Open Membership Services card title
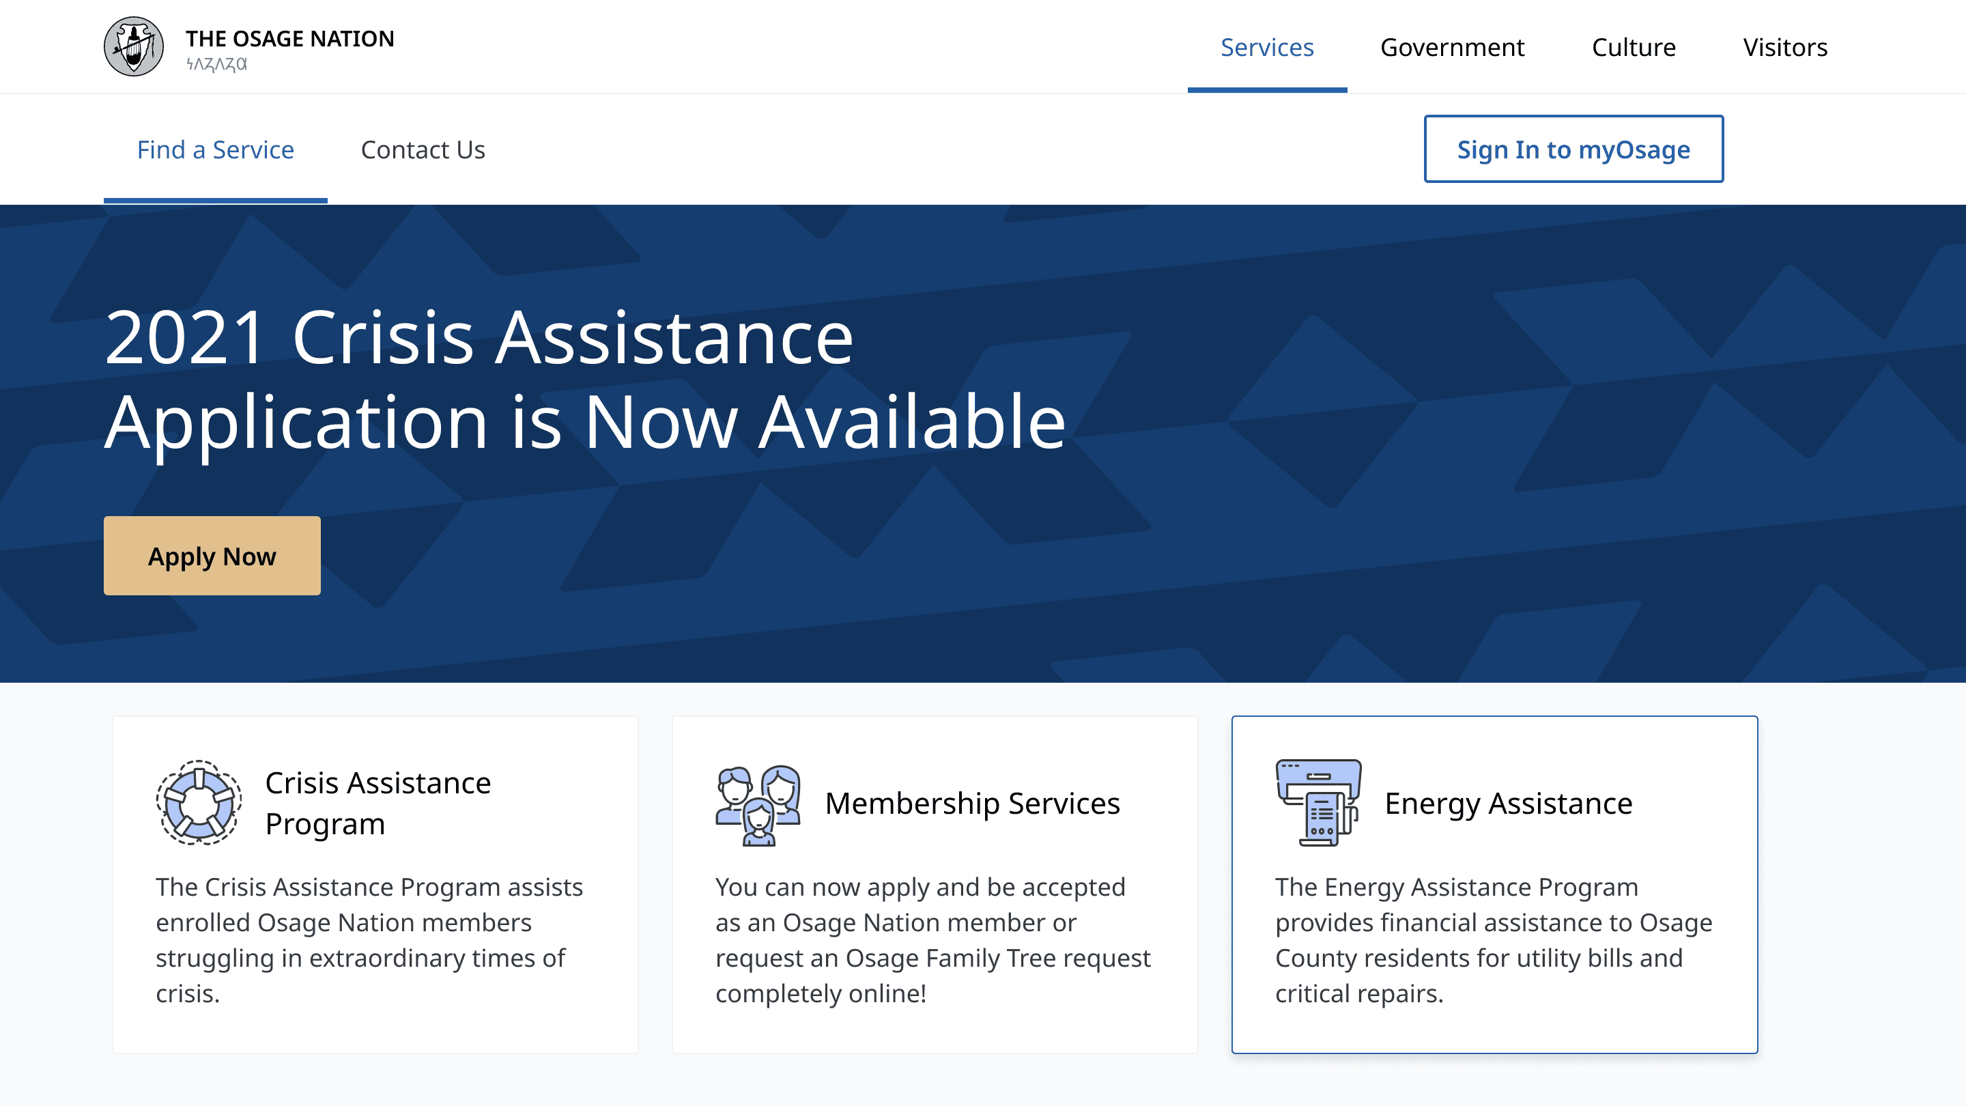1966x1106 pixels. 972,804
